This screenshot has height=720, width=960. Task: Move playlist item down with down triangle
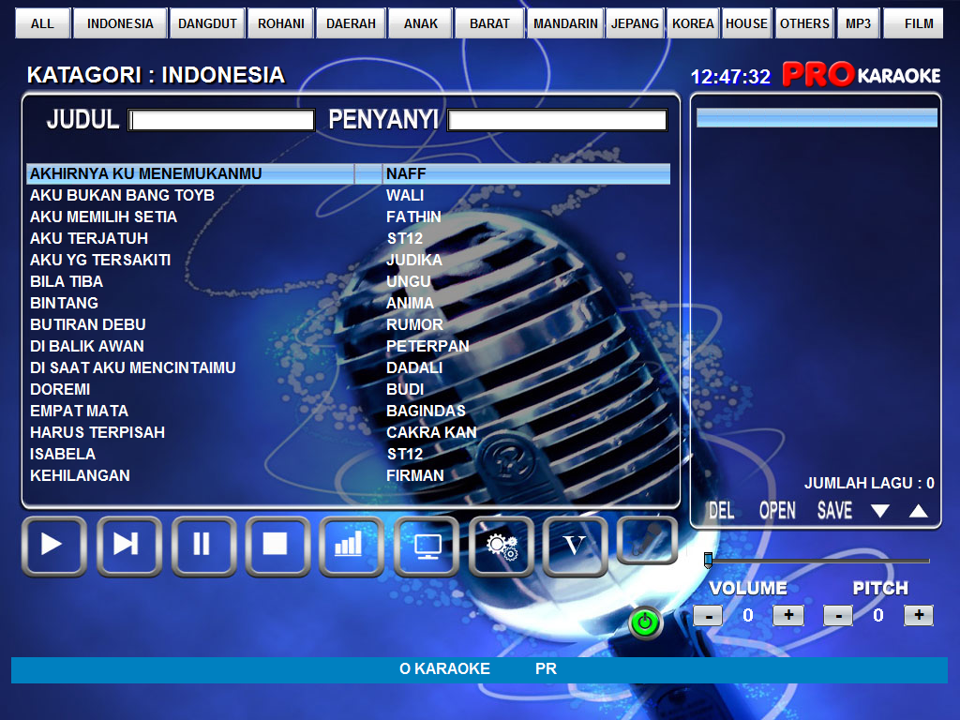[x=879, y=511]
